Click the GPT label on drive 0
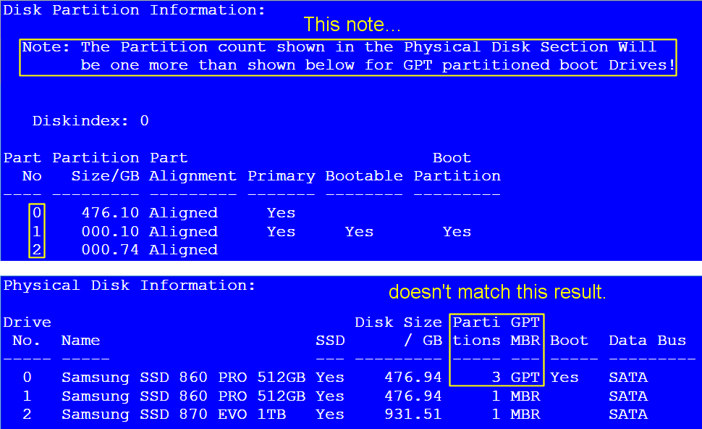702x429 pixels. click(528, 377)
